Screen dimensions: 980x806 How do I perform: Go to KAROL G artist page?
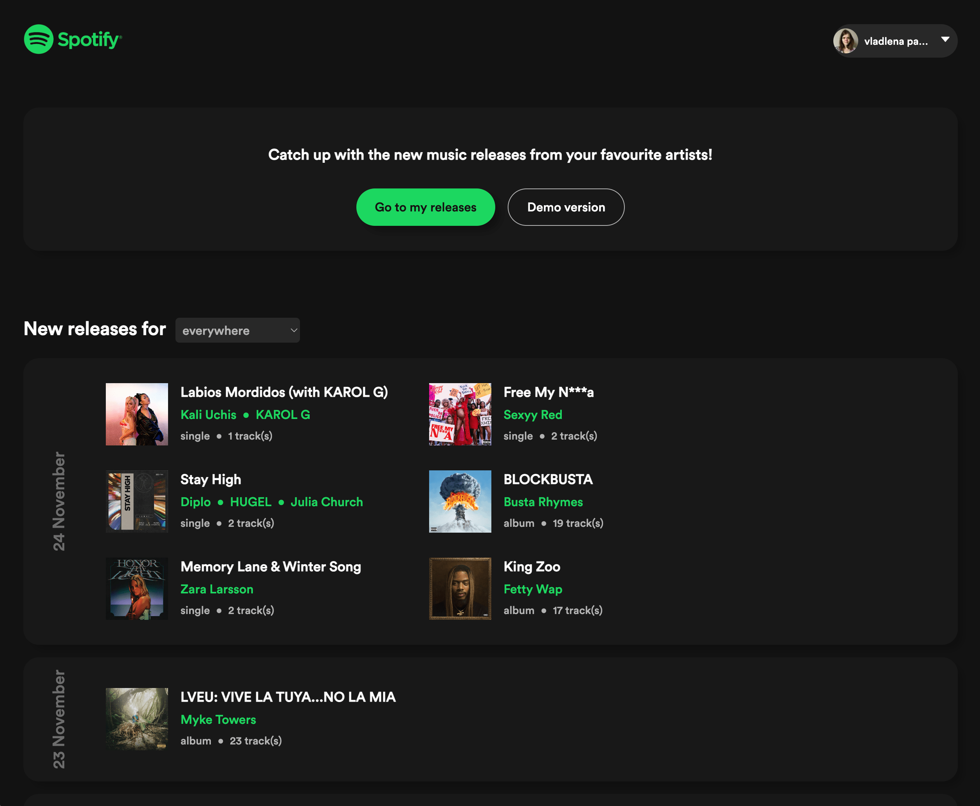(282, 415)
